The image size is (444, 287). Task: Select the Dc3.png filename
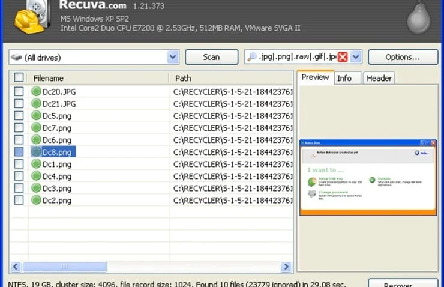coord(57,188)
